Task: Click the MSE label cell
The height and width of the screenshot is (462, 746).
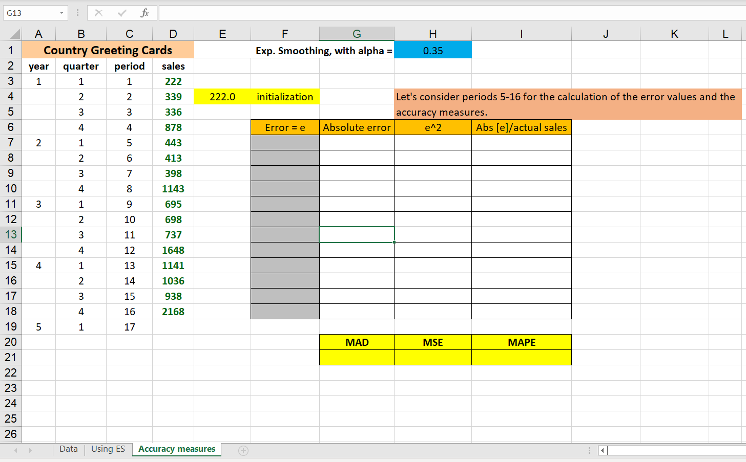Action: (433, 342)
